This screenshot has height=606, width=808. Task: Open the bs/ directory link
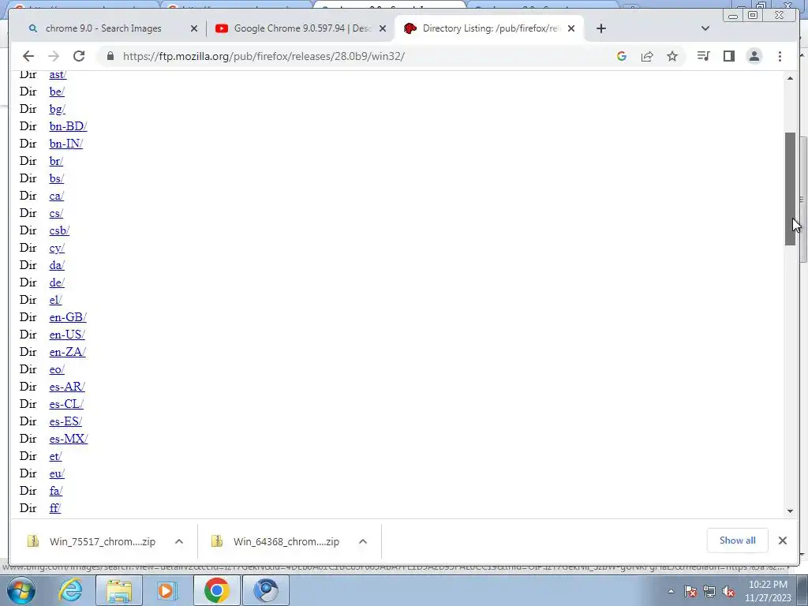(x=57, y=178)
